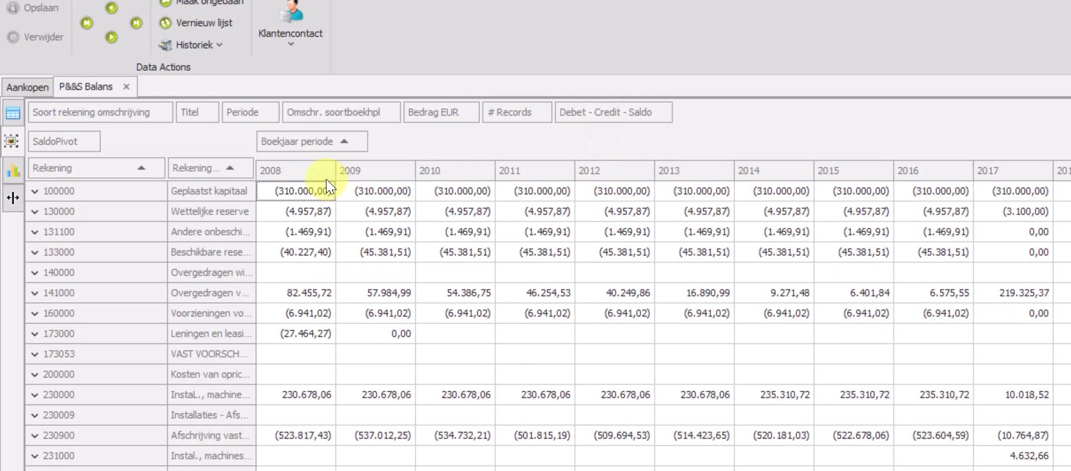Select the 82.455,72 cell
Image resolution: width=1071 pixels, height=471 pixels.
point(296,293)
